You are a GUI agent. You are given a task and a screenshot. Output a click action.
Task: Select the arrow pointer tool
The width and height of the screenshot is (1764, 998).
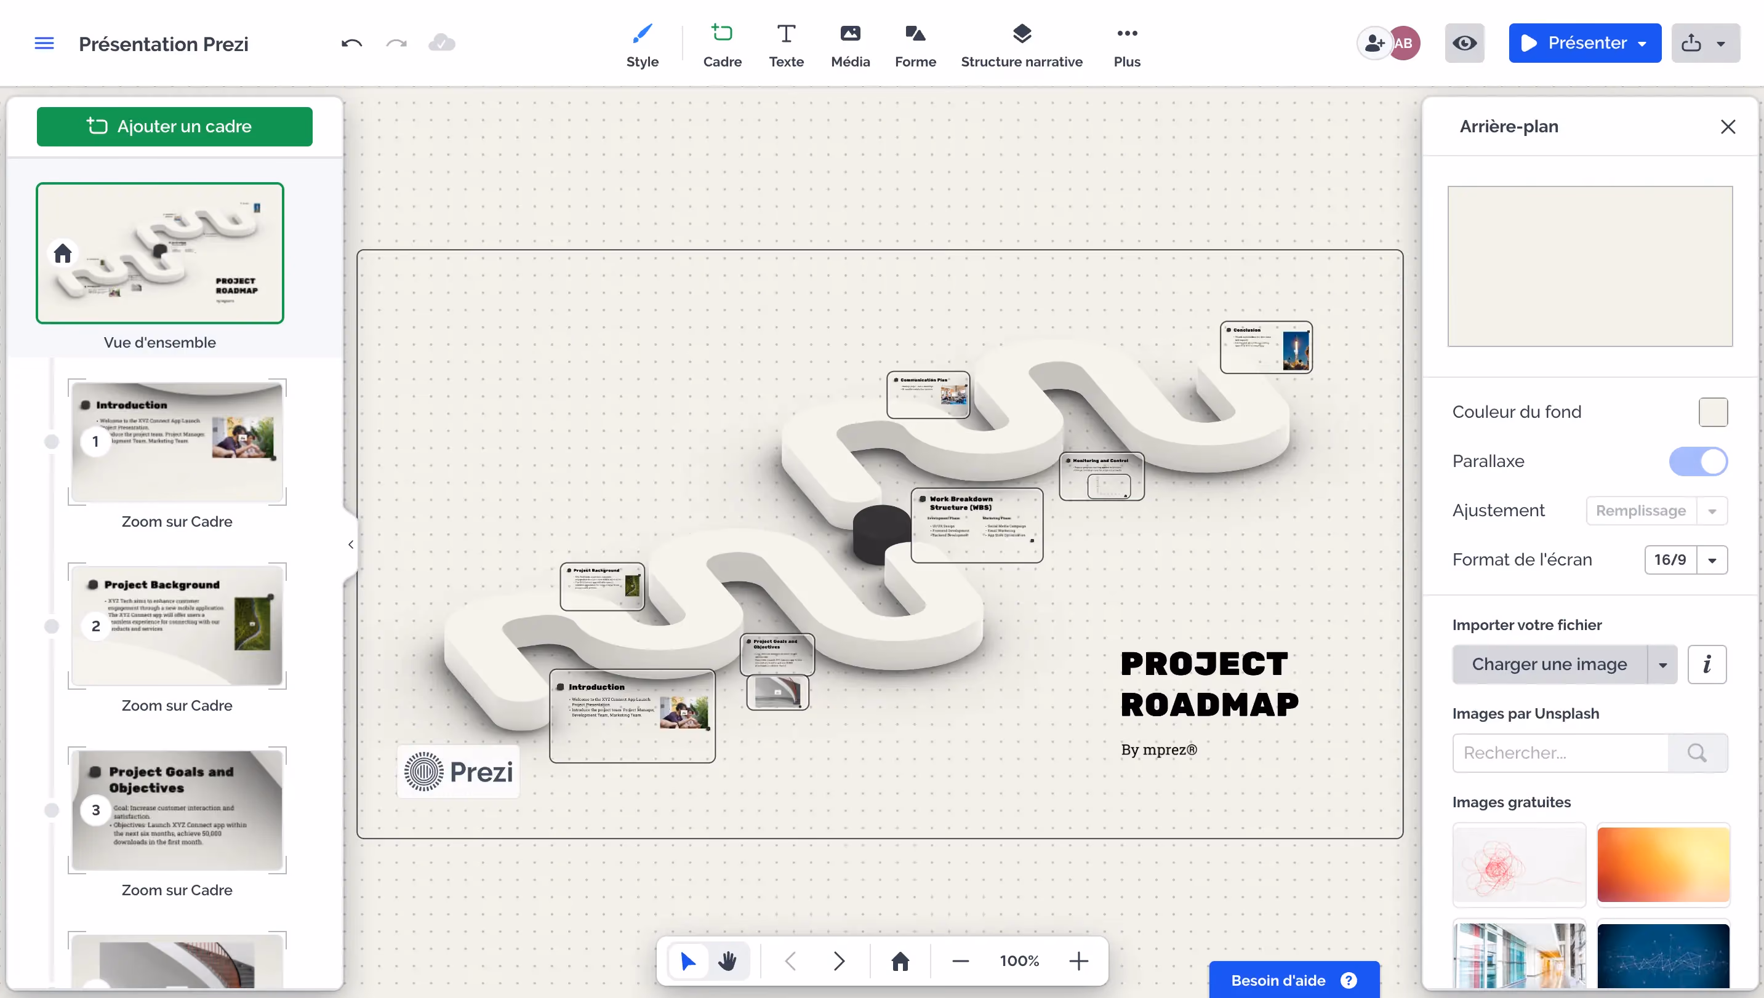click(x=688, y=961)
